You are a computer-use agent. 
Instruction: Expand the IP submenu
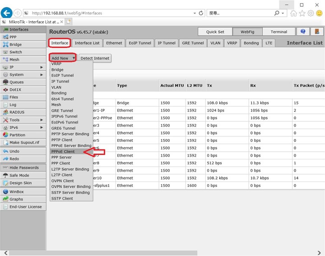tap(23, 67)
